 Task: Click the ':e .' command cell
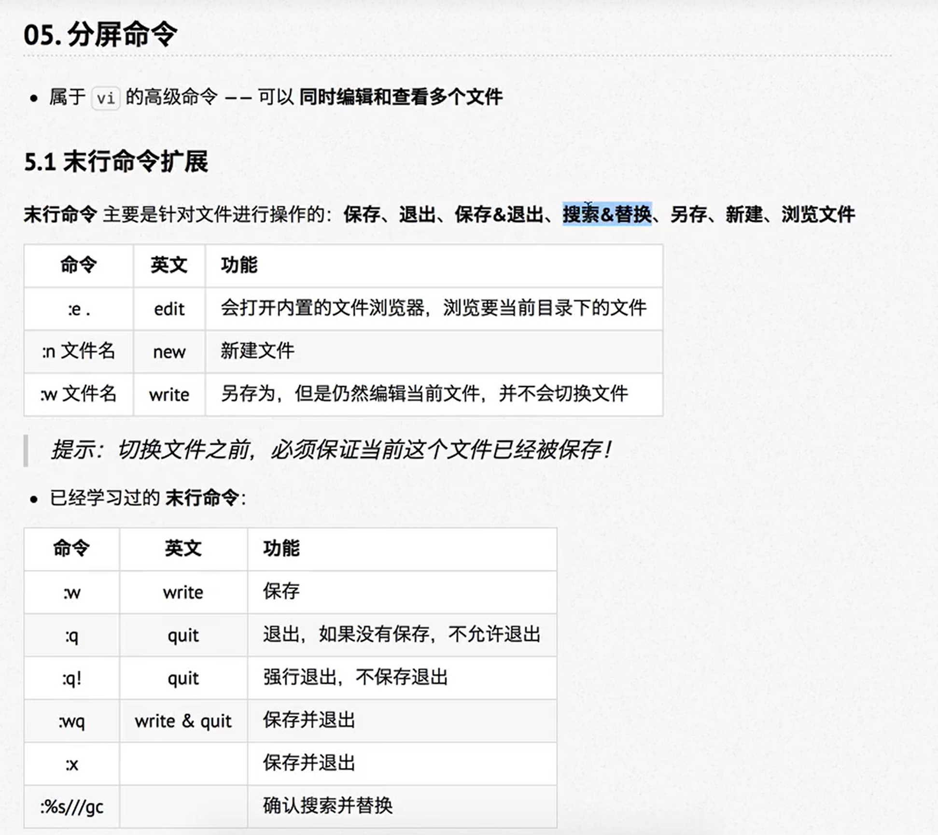[79, 309]
